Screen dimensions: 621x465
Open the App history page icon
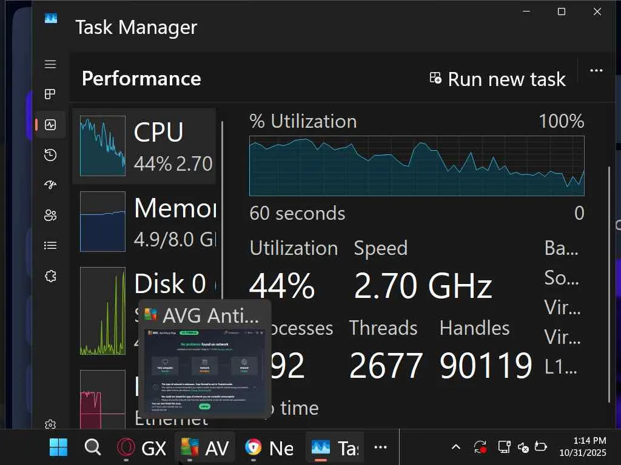(50, 155)
